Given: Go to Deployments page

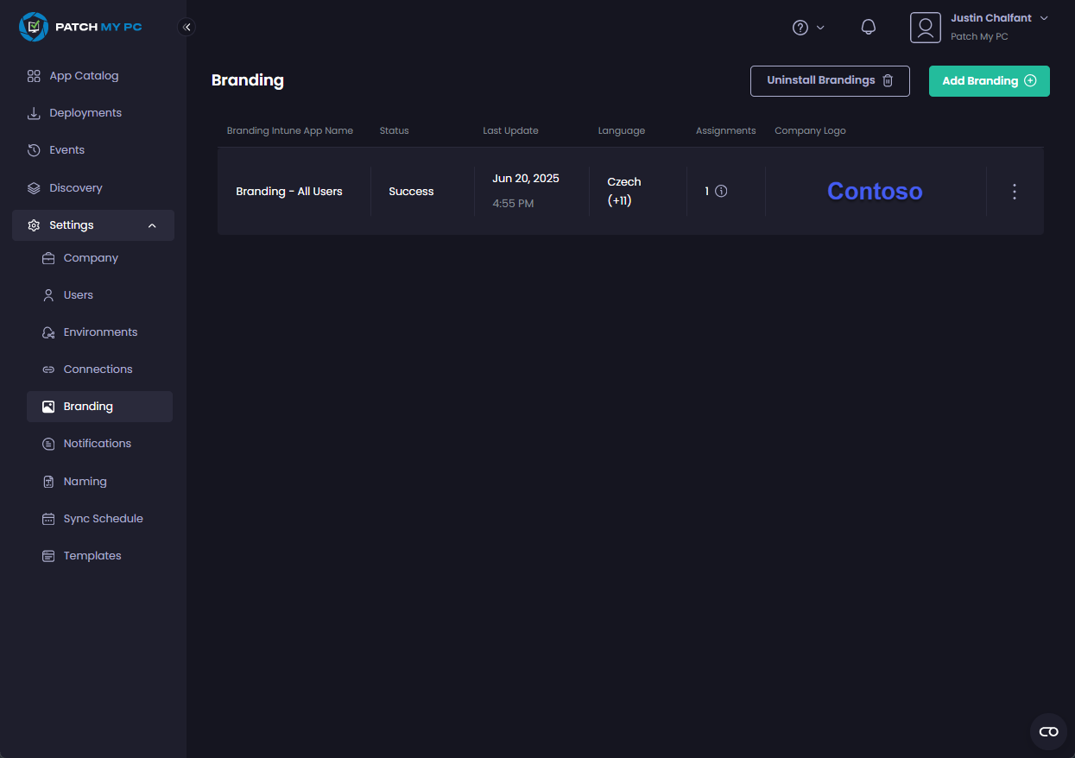Looking at the screenshot, I should pyautogui.click(x=85, y=113).
